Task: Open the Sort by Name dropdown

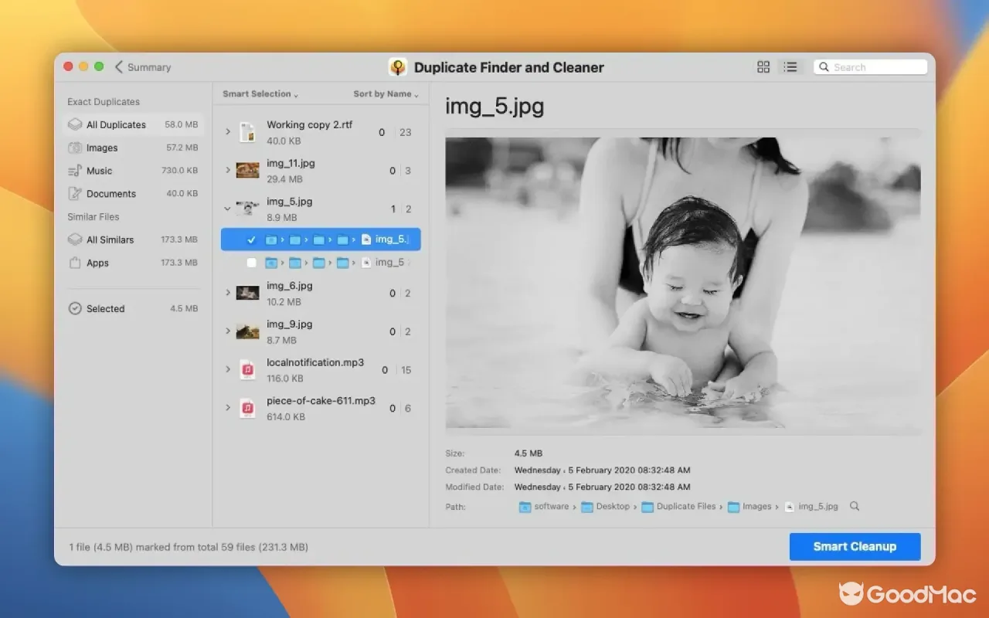Action: (x=386, y=94)
